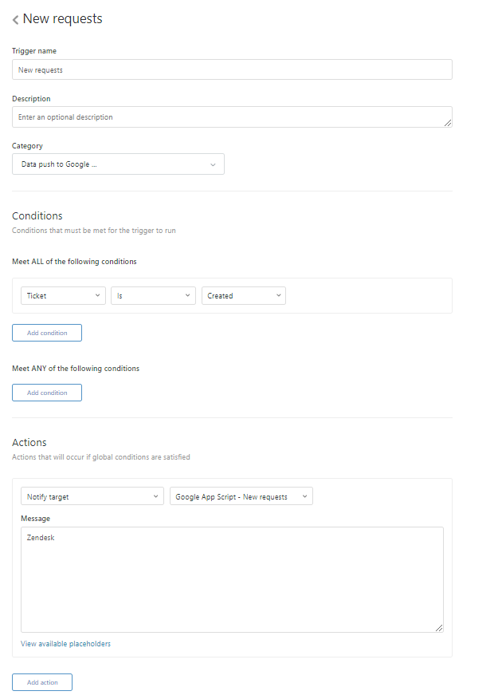Change the Ticket condition field
498x699 pixels.
pyautogui.click(x=63, y=295)
